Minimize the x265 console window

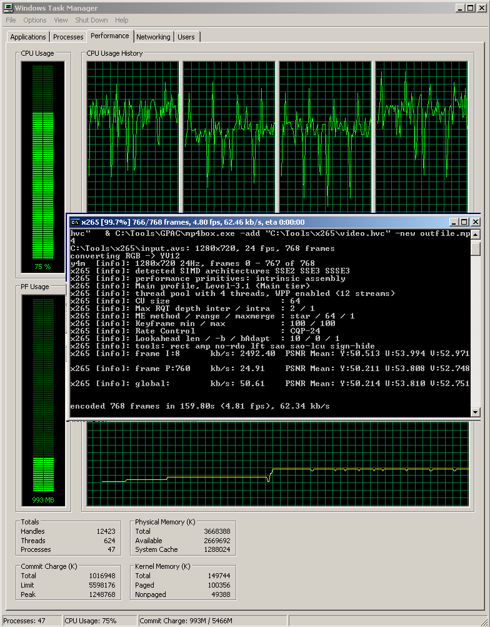(454, 222)
